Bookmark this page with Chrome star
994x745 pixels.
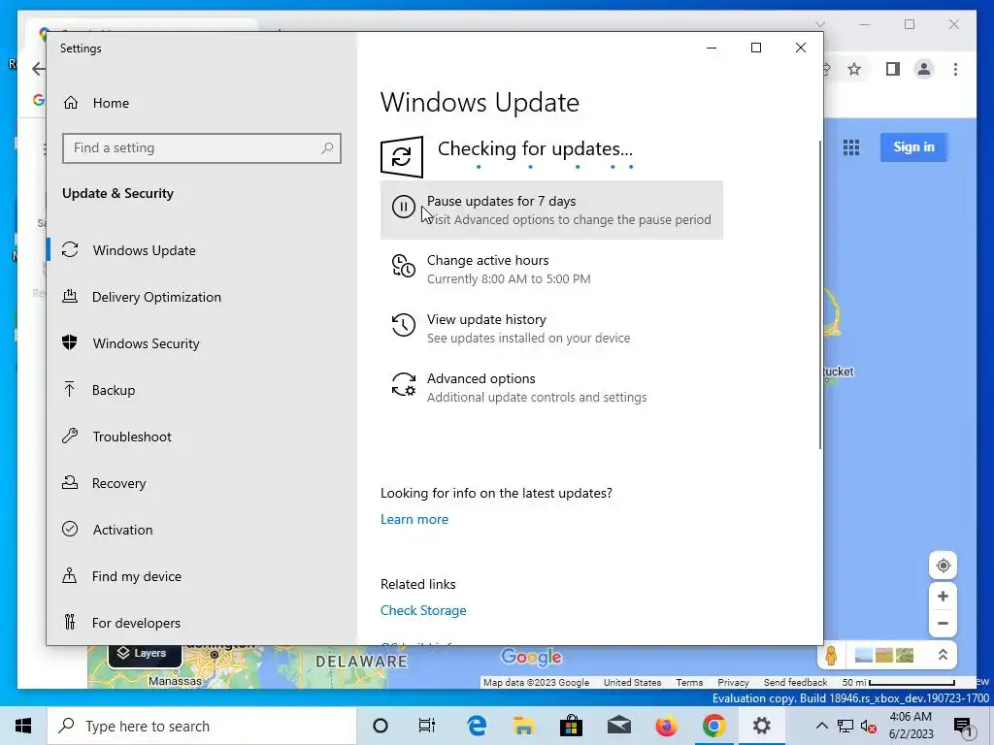coord(854,69)
